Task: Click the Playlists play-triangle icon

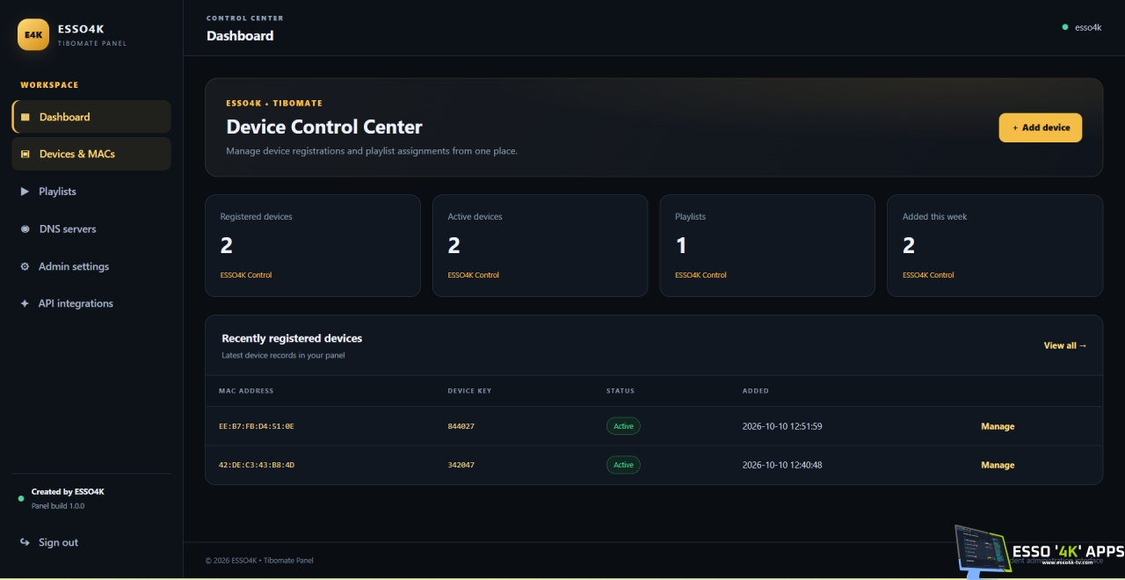Action: click(x=25, y=192)
